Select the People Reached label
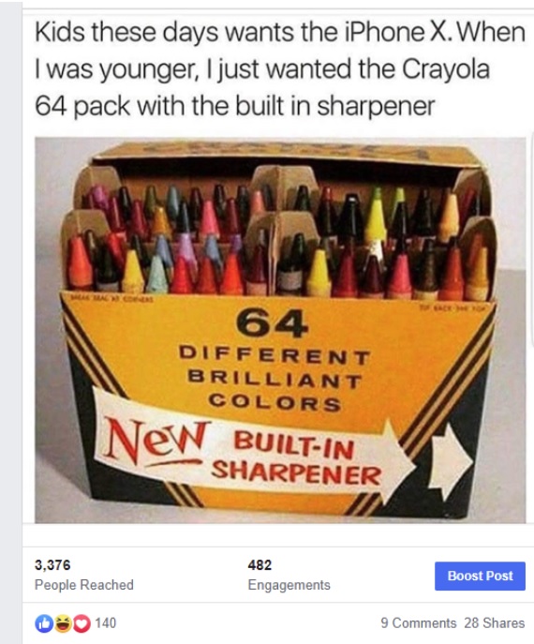 84,585
